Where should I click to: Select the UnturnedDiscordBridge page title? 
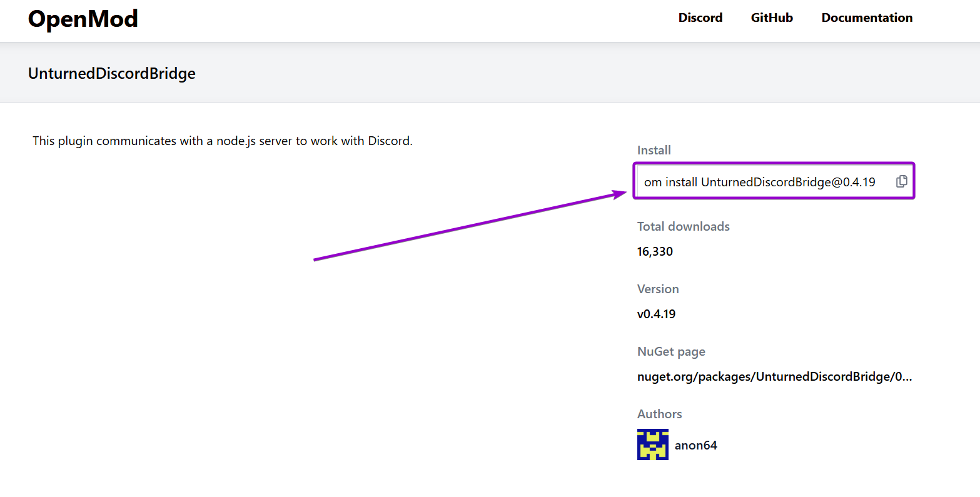tap(112, 73)
